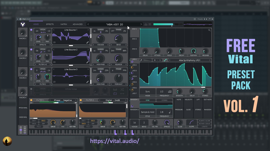Edit Line Source 3 wavetable pencil icon
This screenshot has height=151, width=270.
click(x=88, y=82)
